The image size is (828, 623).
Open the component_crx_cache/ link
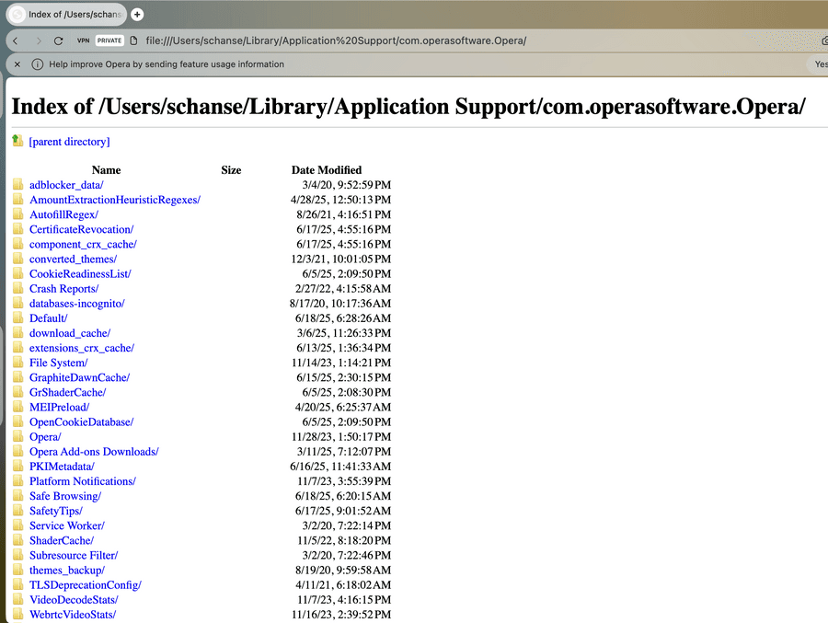coord(83,244)
